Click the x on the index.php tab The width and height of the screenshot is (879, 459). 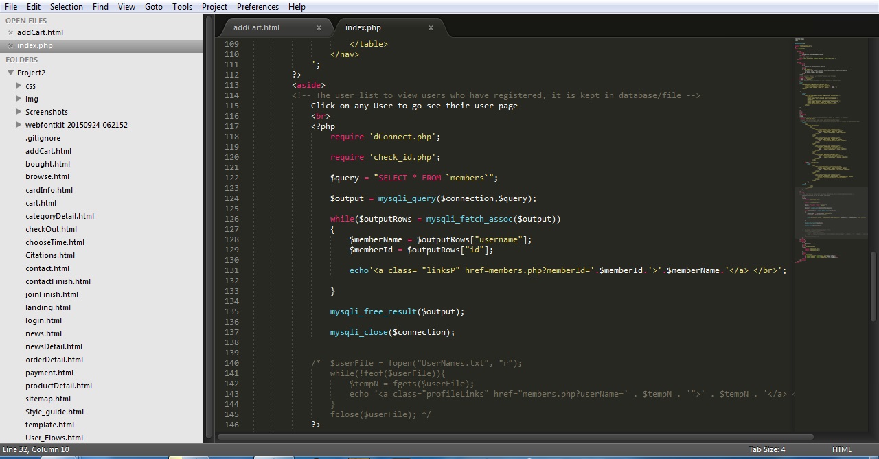coord(431,27)
